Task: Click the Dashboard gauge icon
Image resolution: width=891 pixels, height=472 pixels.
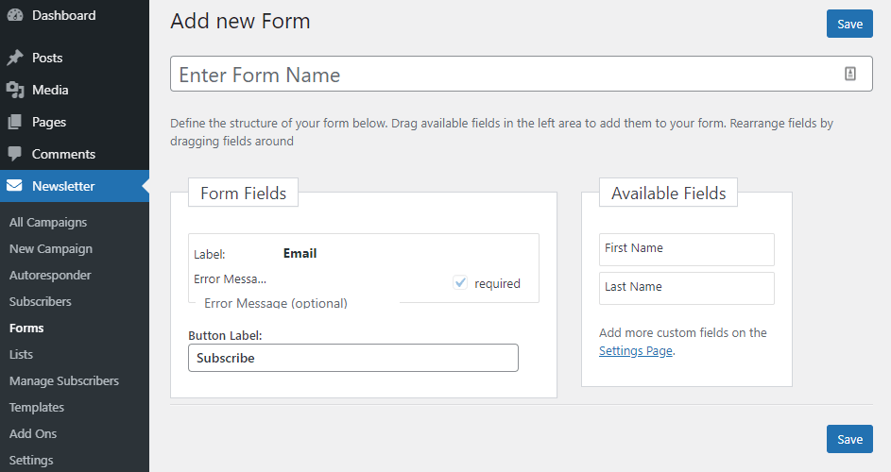Action: coord(14,15)
